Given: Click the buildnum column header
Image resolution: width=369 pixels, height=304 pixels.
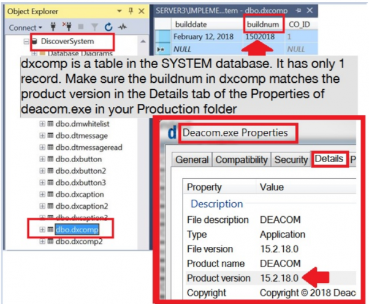Looking at the screenshot, I should tap(263, 25).
